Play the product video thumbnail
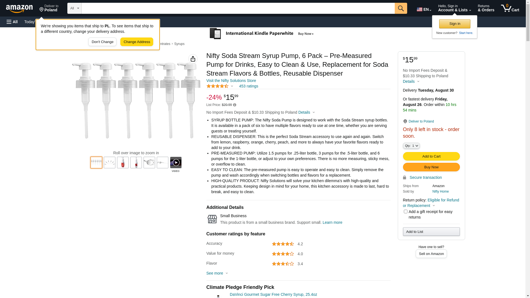Screen dimensions: 530x298 pos(176,163)
